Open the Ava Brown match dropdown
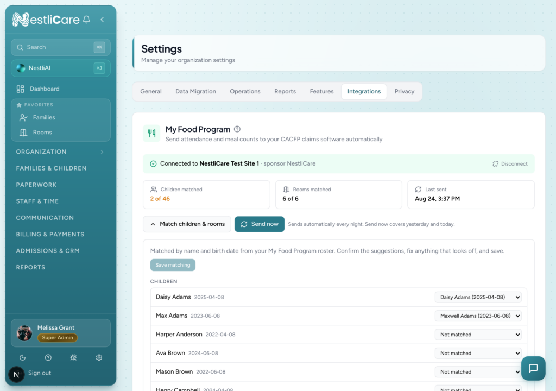Screen dimensions: 556x391 tap(478, 354)
